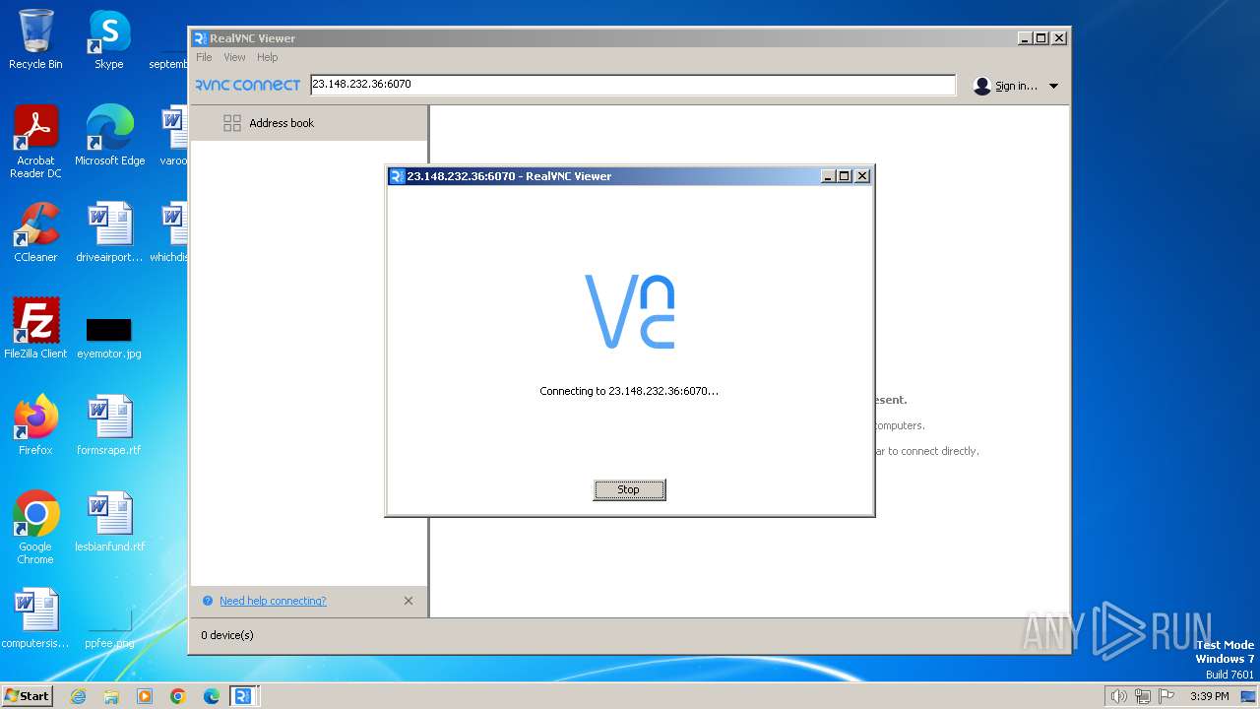Click the VNC server address field
This screenshot has height=709, width=1260.
coord(633,85)
